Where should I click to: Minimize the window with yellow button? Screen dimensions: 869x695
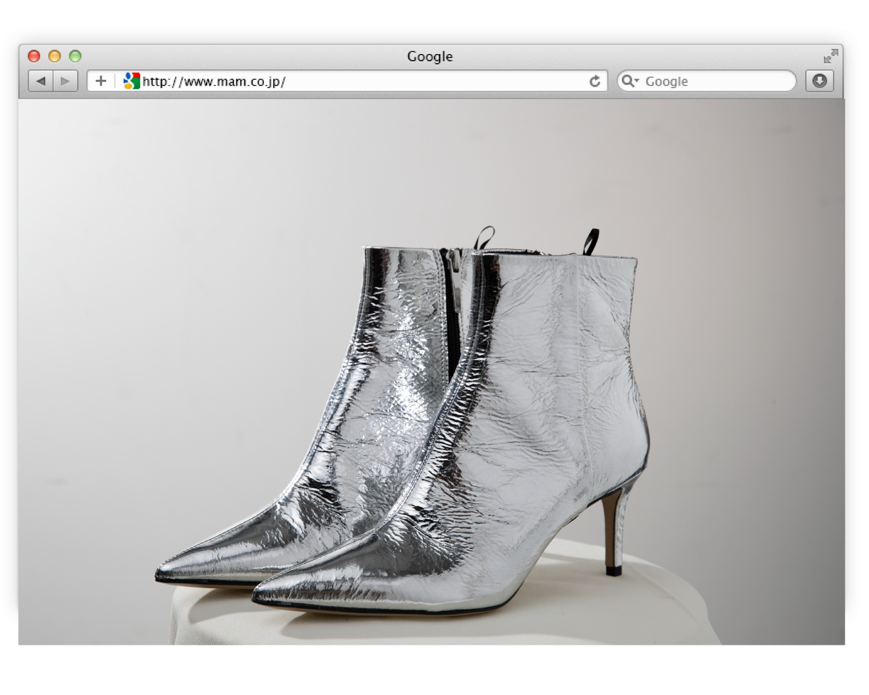tap(55, 56)
